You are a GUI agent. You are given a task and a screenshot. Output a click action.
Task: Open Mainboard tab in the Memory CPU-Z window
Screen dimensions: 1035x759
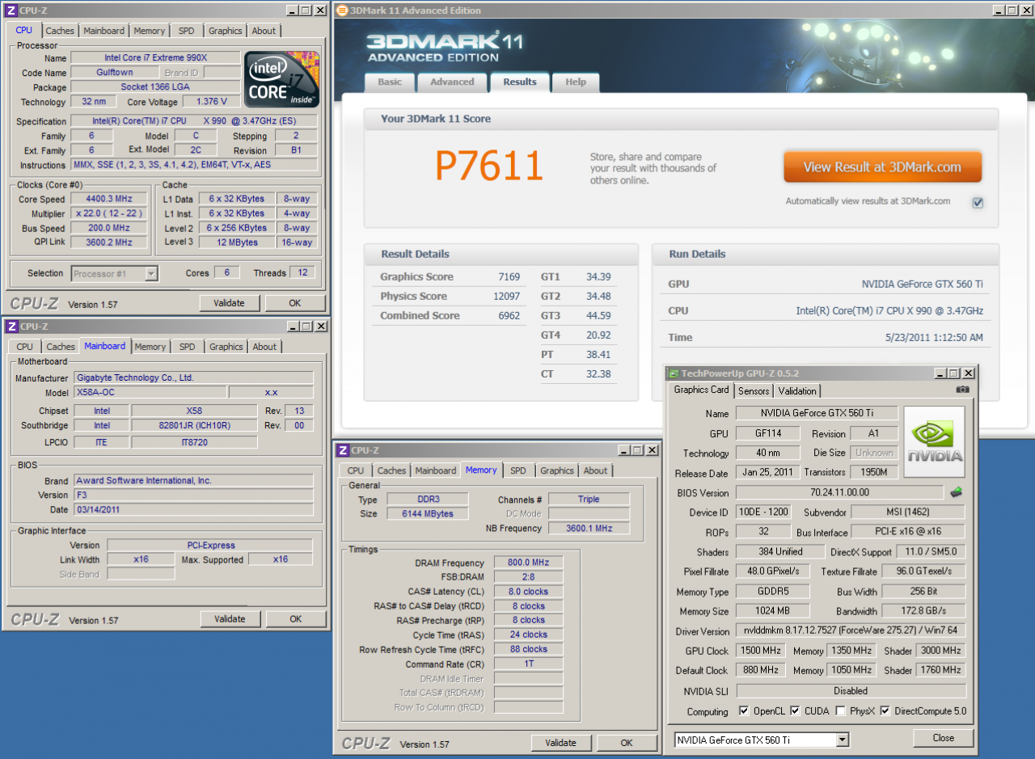(x=436, y=470)
